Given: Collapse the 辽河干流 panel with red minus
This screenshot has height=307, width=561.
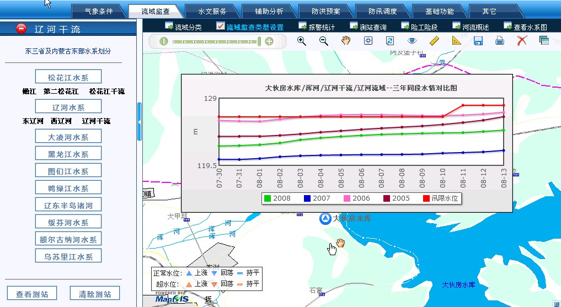Looking at the screenshot, I should [21, 28].
